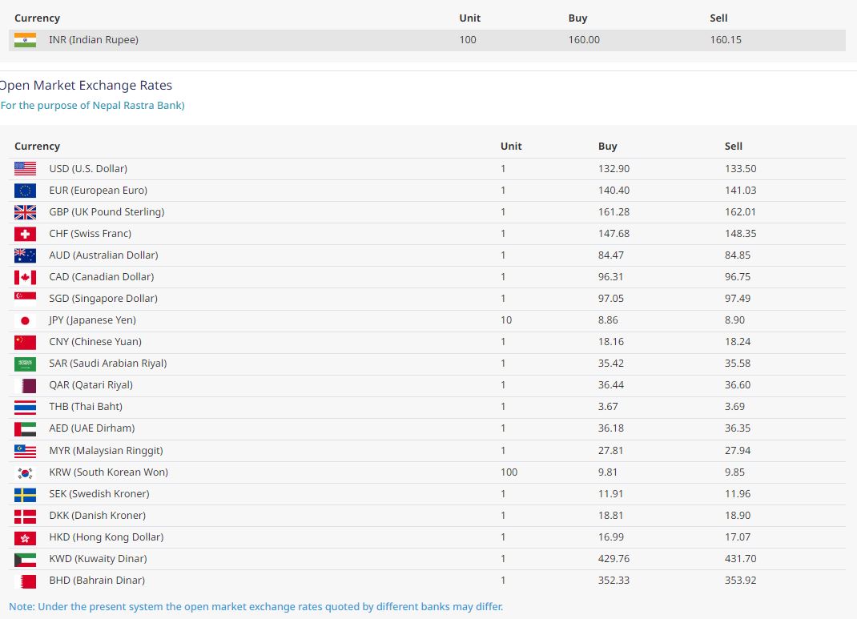Click the United States flag icon
The width and height of the screenshot is (857, 619).
click(25, 169)
